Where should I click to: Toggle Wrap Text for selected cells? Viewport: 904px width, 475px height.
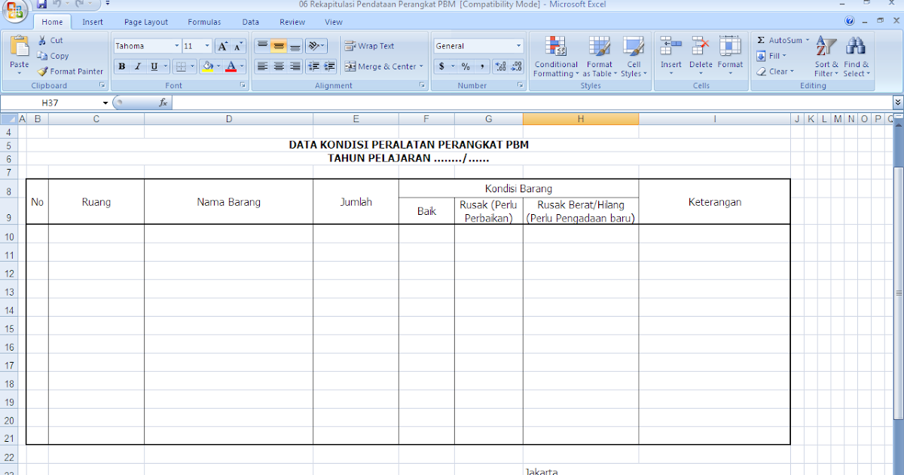click(x=378, y=45)
